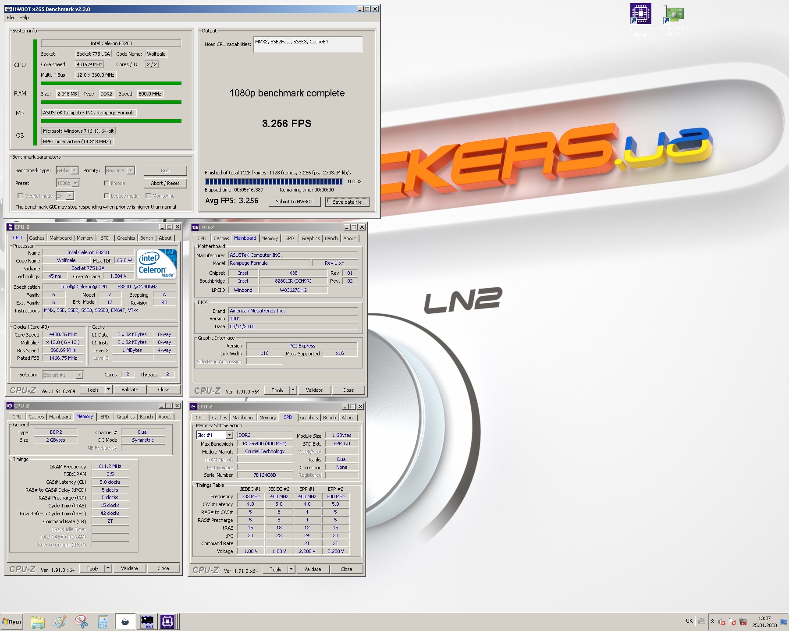Image resolution: width=789 pixels, height=631 pixels.
Task: Click the Intel Celeron inside logo
Action: coord(157,263)
